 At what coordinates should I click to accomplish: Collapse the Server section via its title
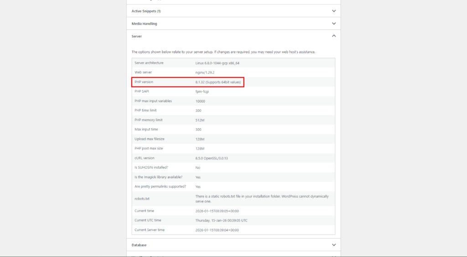pos(137,36)
